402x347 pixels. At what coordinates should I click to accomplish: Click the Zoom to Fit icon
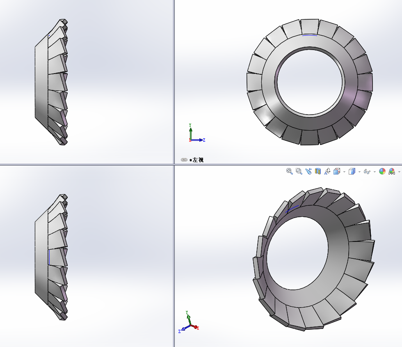click(x=290, y=171)
